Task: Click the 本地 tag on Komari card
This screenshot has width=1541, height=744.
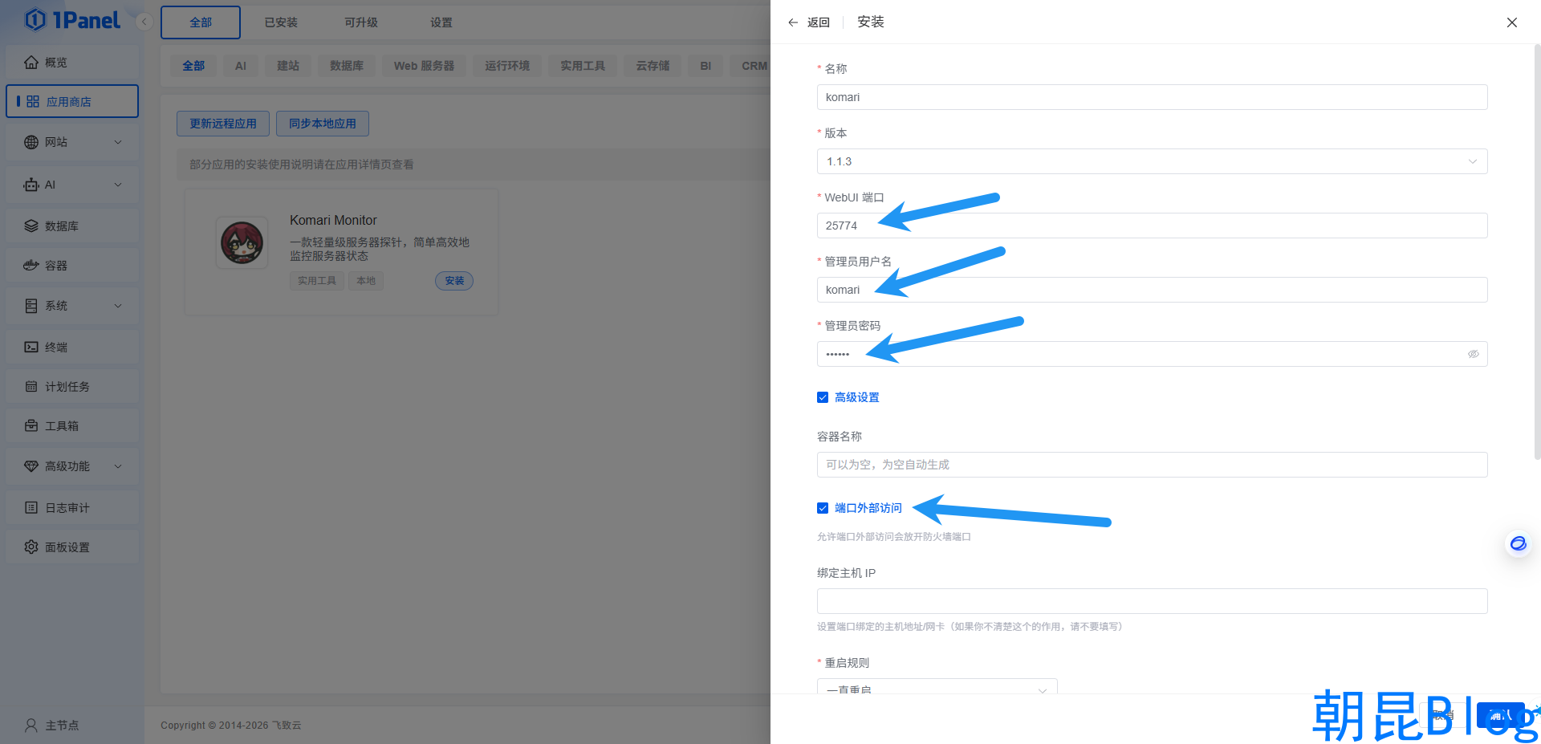Action: tap(366, 281)
